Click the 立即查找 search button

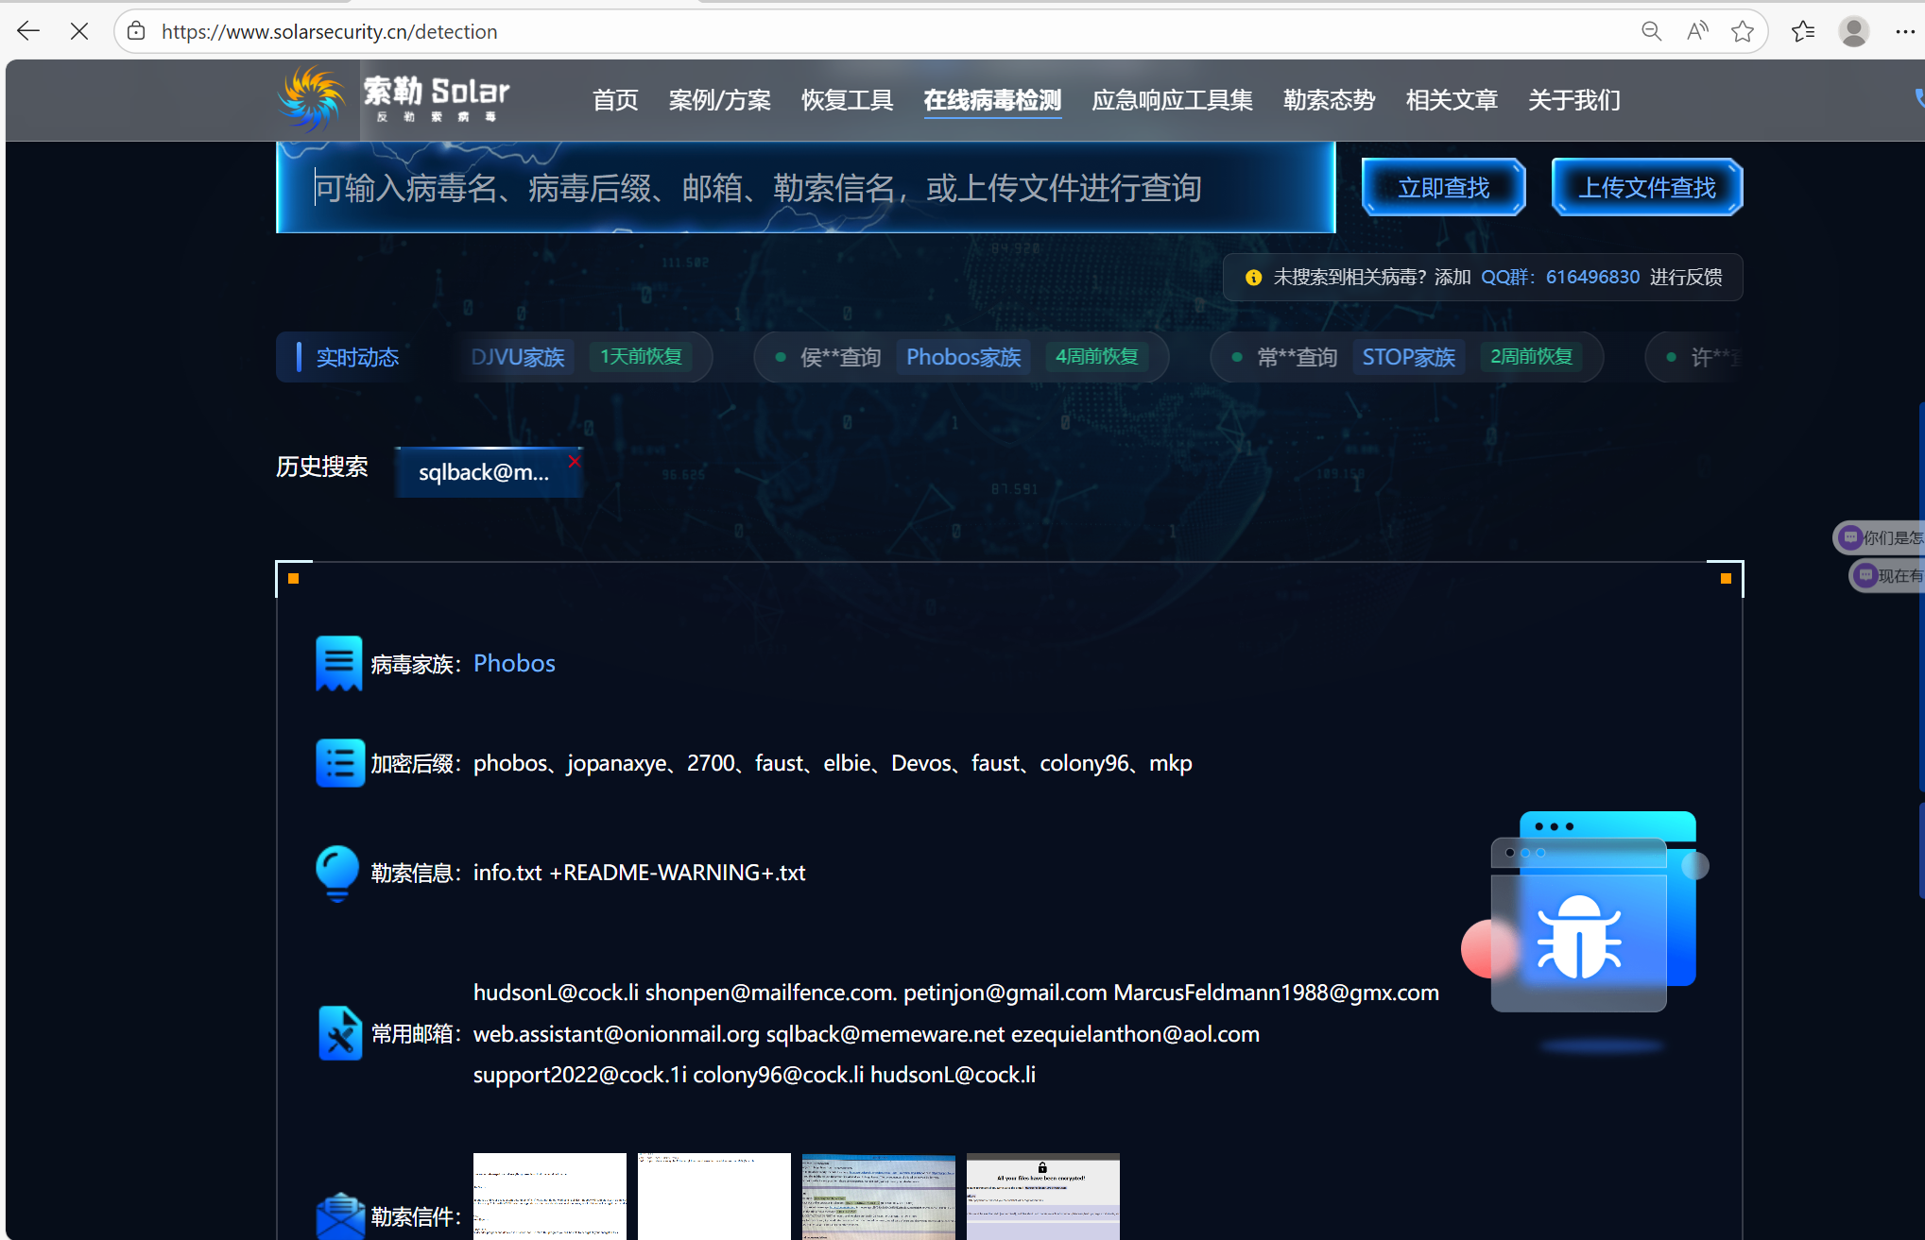click(1443, 187)
